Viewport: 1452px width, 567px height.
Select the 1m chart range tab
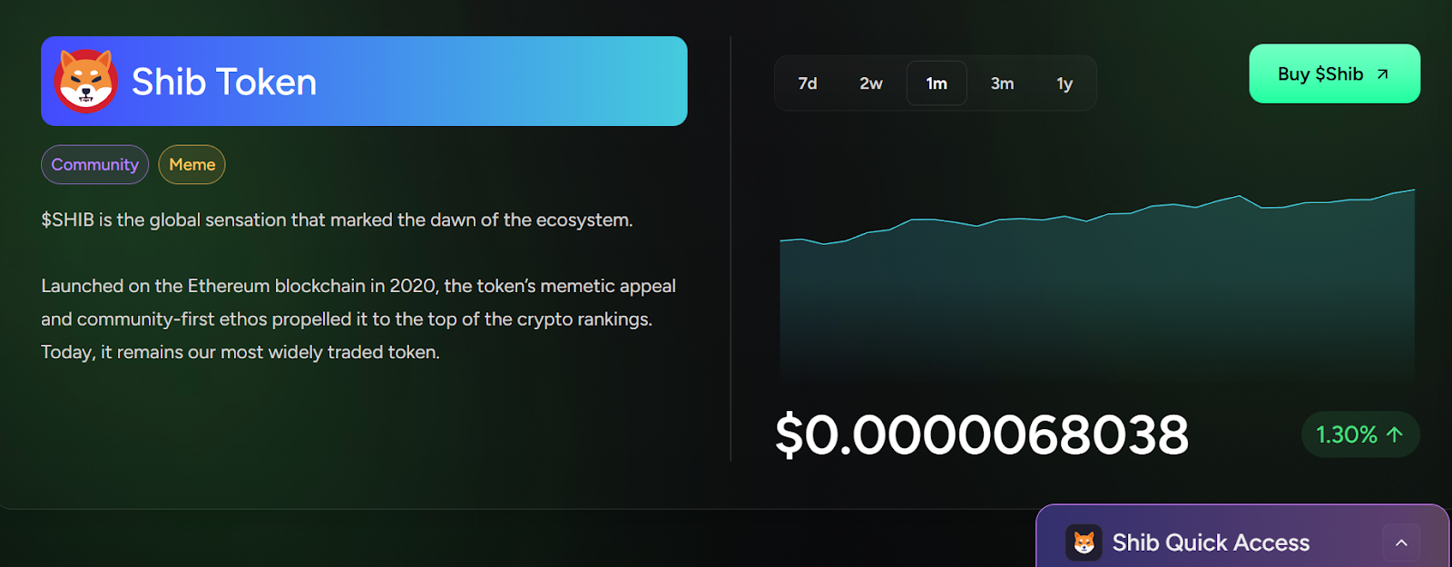tap(937, 83)
